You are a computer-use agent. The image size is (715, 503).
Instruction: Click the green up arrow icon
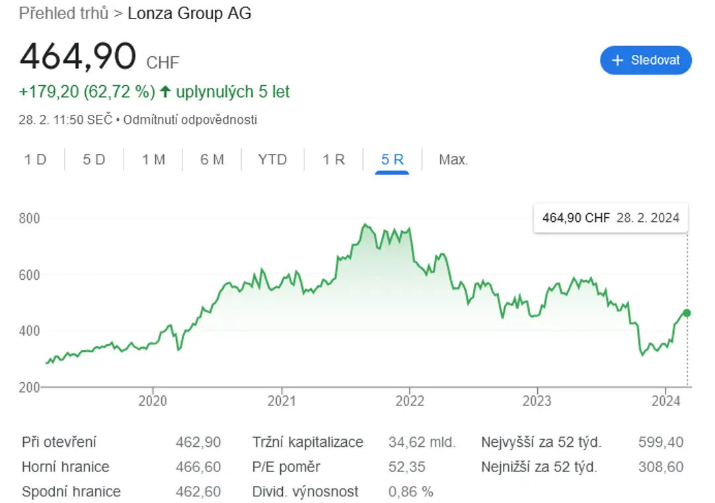[x=165, y=92]
